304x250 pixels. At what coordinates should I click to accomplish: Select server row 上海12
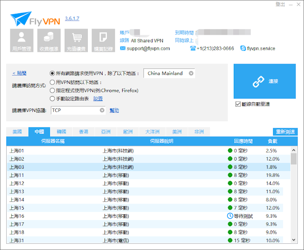tap(149, 183)
